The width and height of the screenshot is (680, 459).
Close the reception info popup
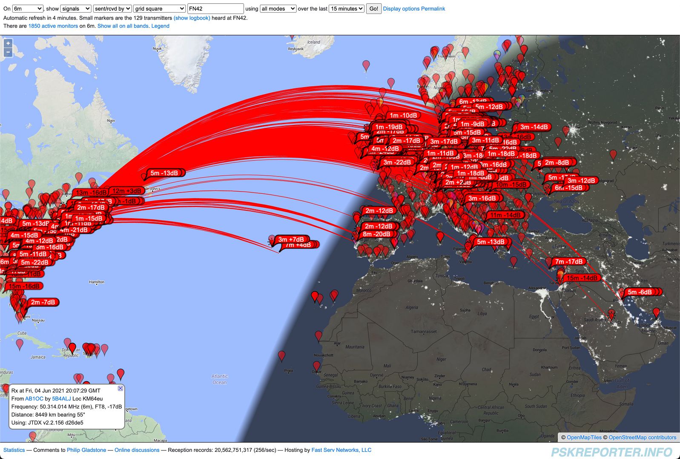click(x=121, y=388)
